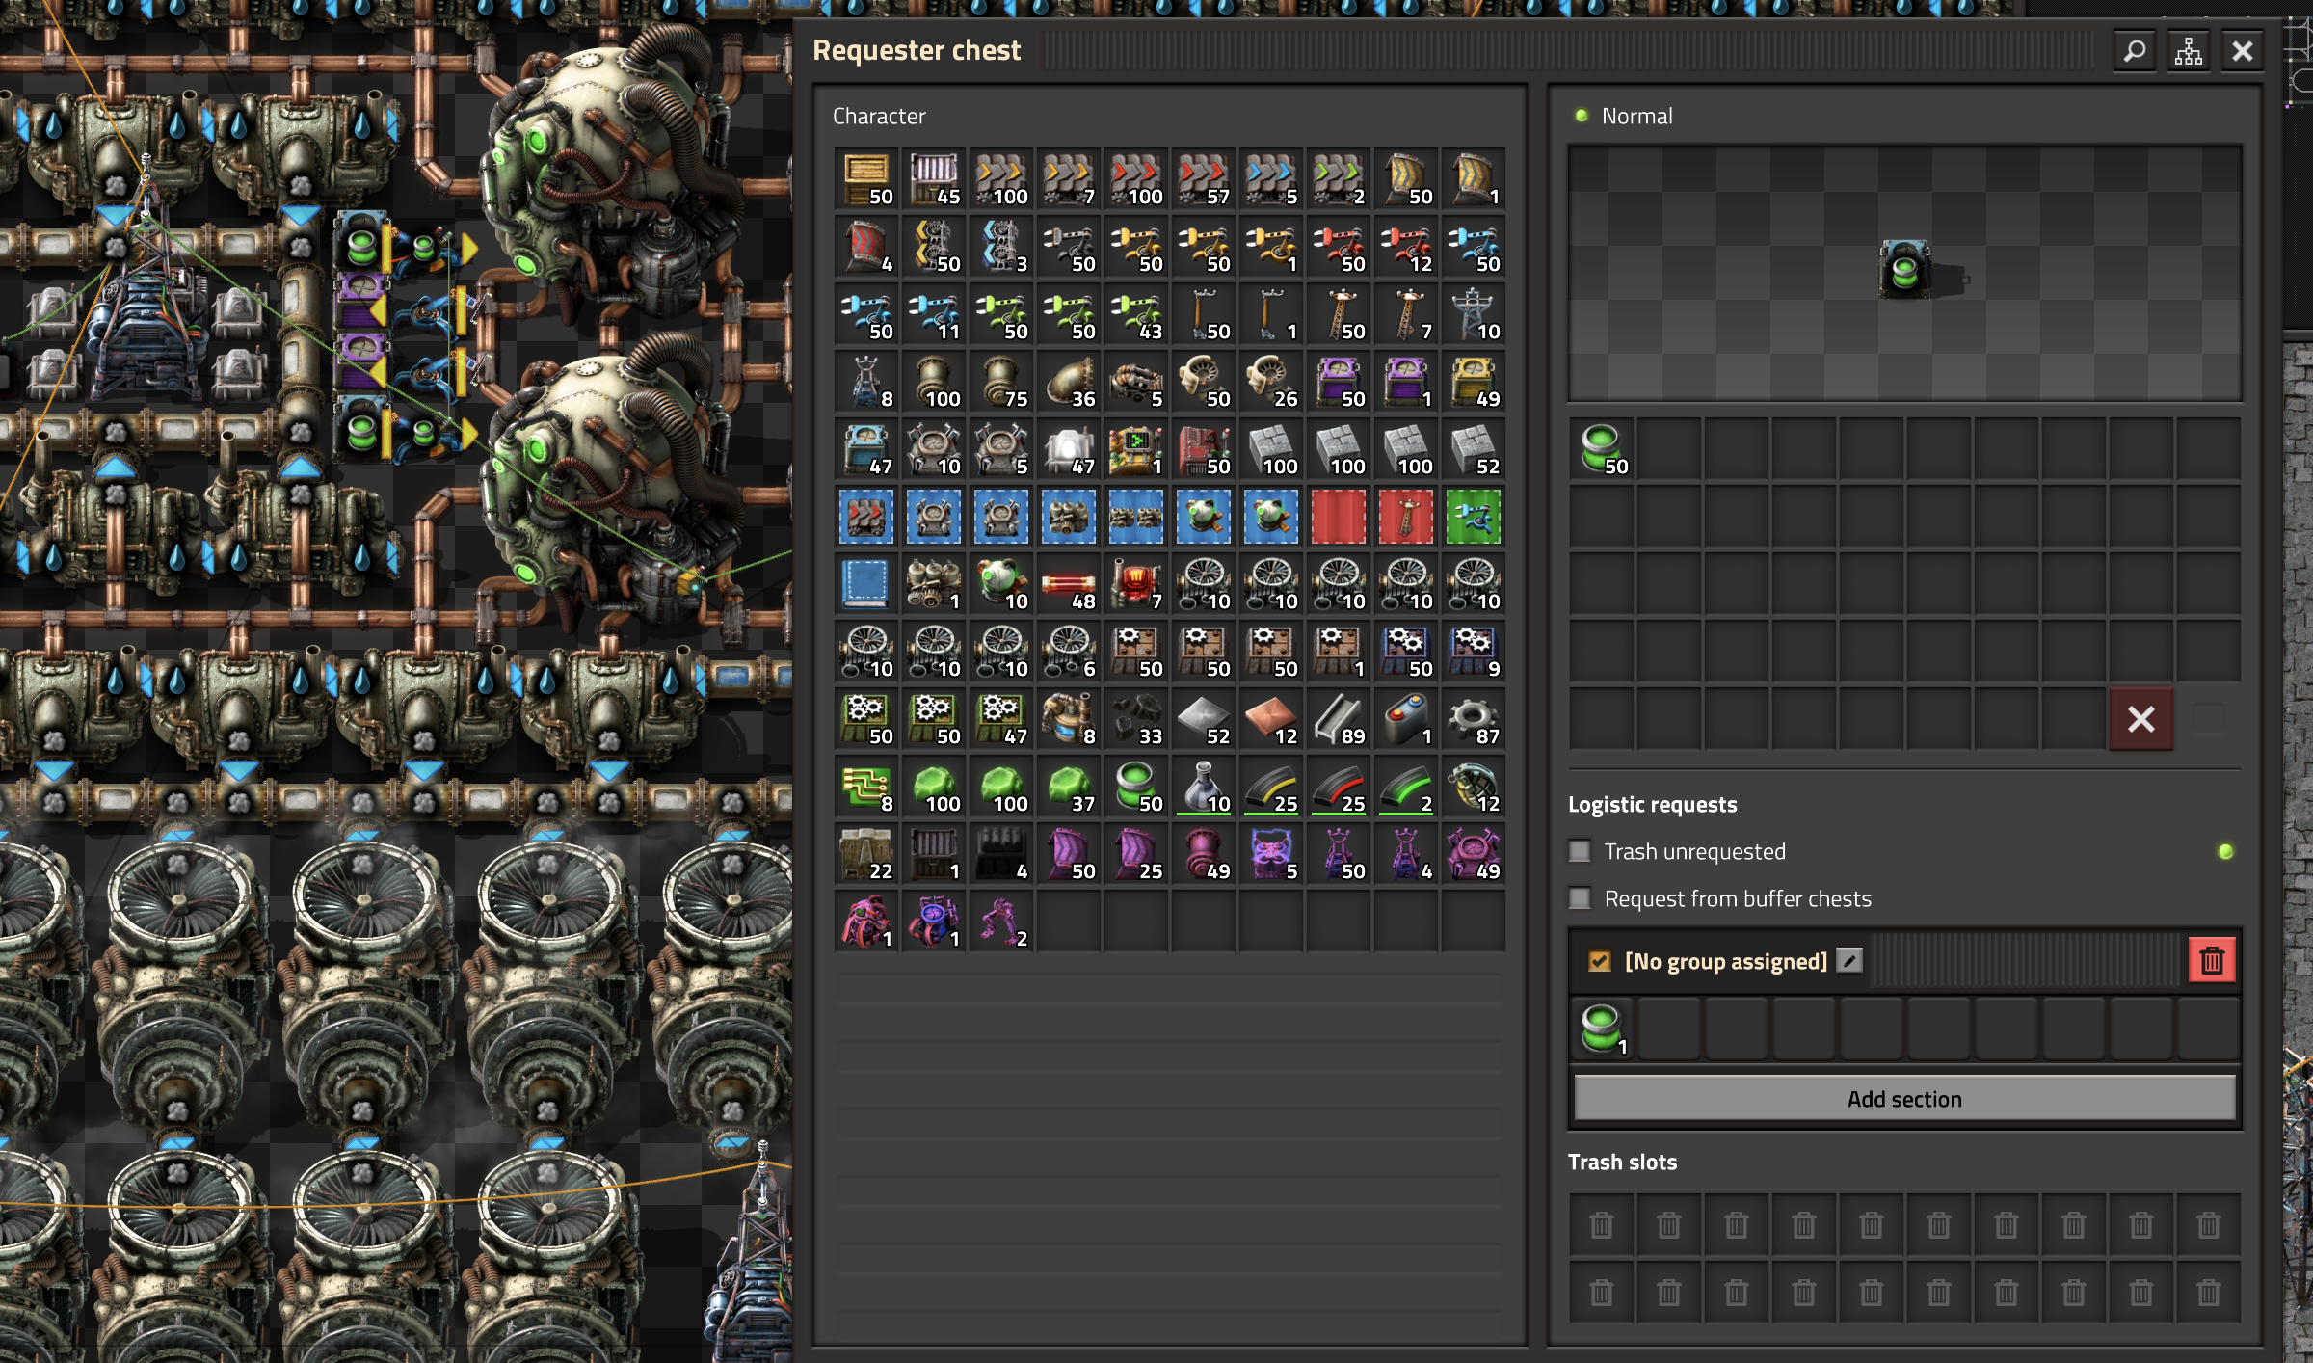Open the blue blueprint book

pos(866,584)
